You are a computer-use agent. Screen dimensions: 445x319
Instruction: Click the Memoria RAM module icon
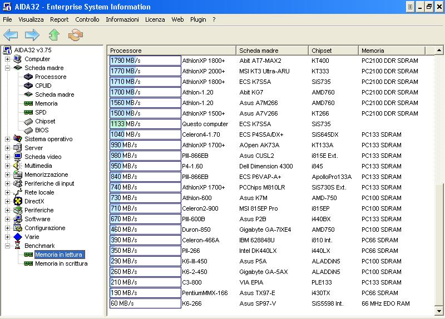(x=28, y=103)
